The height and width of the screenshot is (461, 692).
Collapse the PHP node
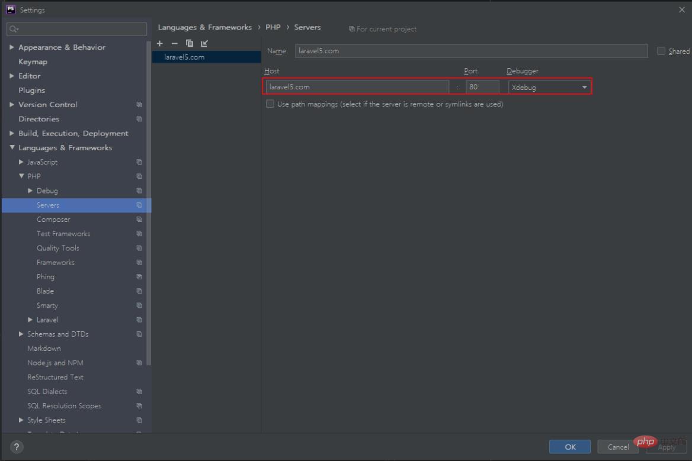(x=21, y=176)
